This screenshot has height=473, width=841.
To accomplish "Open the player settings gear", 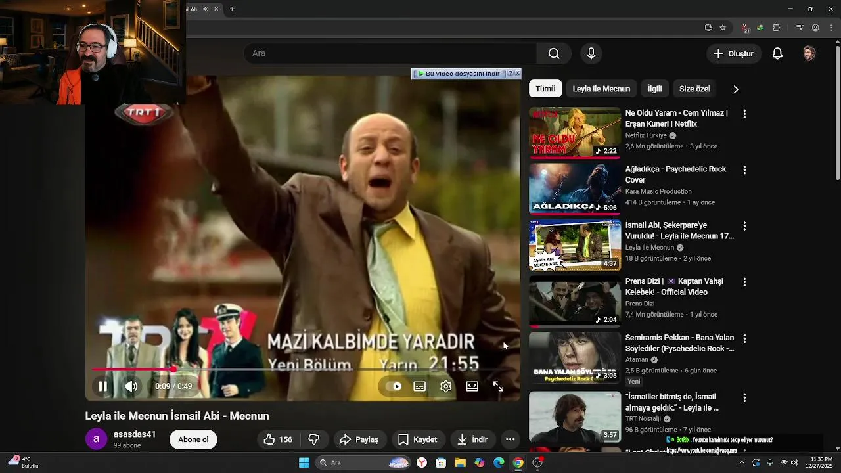I will (446, 386).
